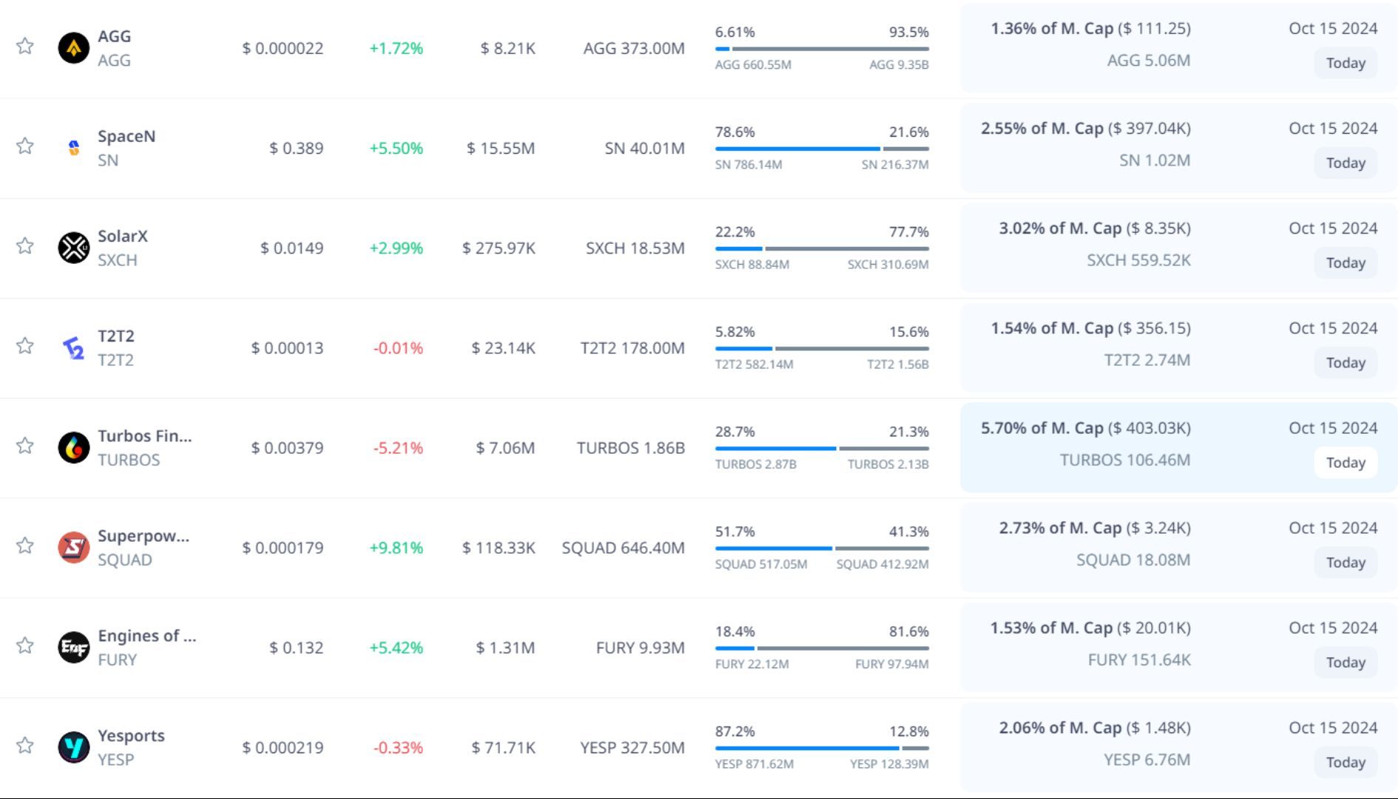
Task: Click the T2T2 token logo
Action: click(74, 347)
